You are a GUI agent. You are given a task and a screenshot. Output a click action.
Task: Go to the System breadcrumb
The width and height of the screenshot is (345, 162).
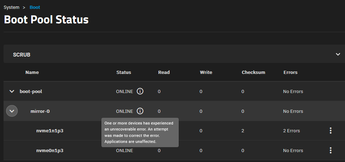(11, 7)
